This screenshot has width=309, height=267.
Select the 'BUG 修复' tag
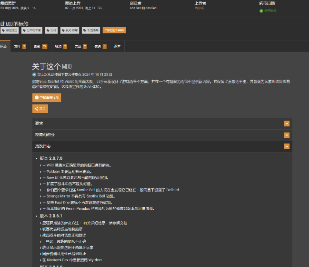[x=70, y=31]
